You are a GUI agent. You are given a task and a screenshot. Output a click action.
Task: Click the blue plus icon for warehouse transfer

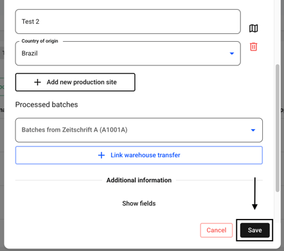tap(102, 155)
